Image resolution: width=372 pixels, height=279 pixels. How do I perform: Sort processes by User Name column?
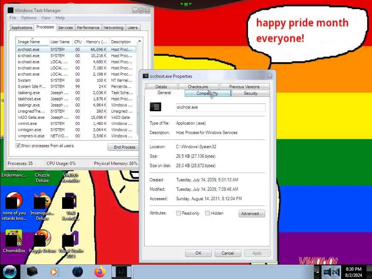pos(60,42)
